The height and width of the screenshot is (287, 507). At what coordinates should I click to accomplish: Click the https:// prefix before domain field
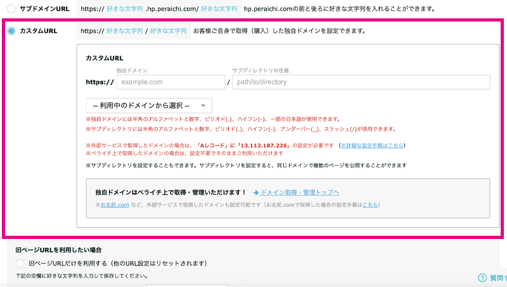coord(99,82)
